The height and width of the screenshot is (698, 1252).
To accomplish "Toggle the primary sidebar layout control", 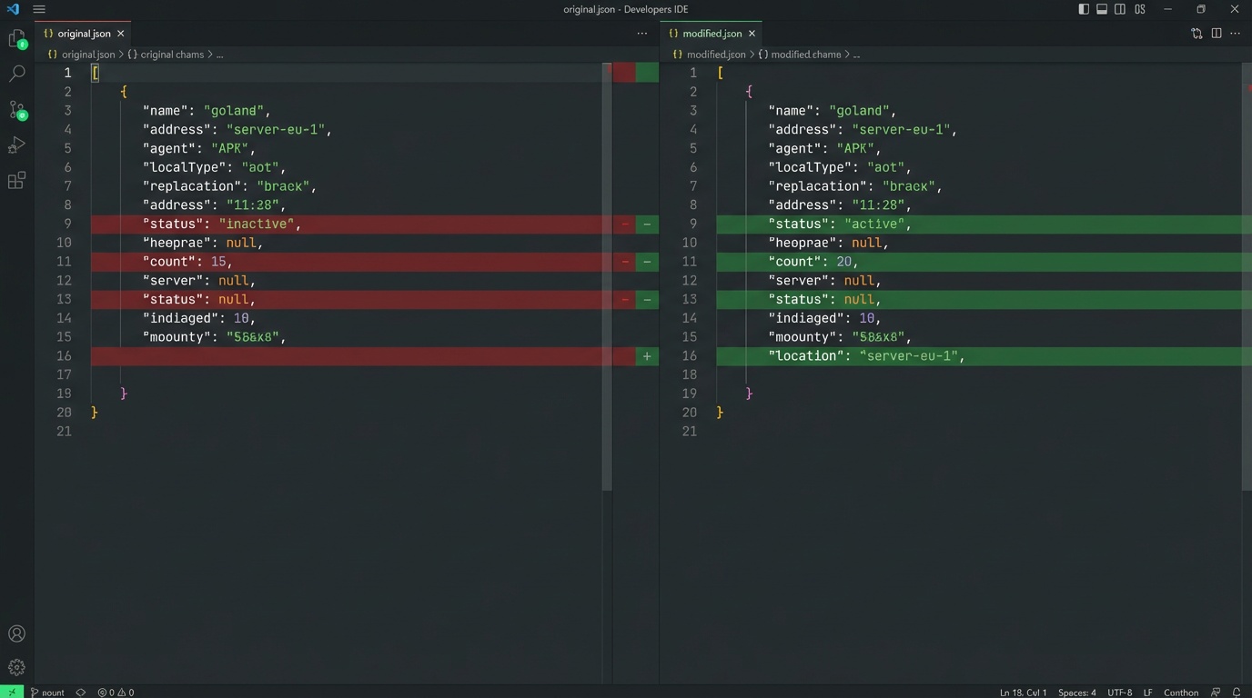I will [x=1084, y=9].
